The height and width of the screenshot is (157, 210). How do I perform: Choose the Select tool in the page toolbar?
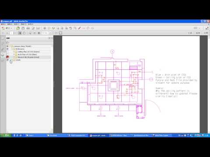(20, 33)
